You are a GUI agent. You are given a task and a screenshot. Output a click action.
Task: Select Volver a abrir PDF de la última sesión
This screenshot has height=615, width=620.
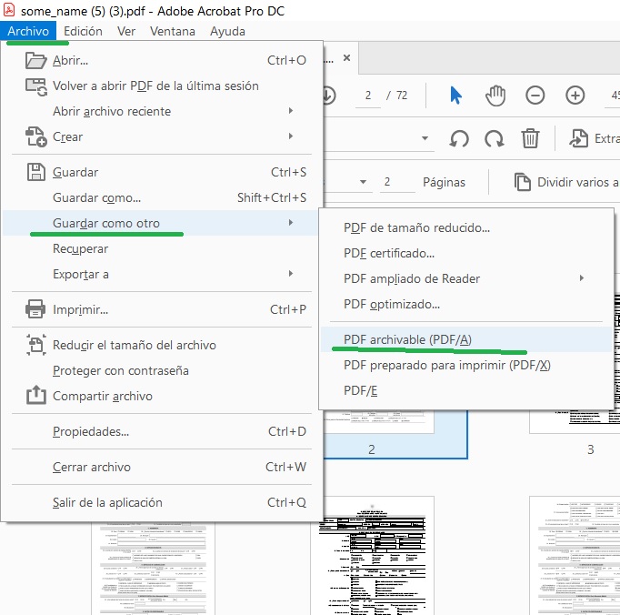click(162, 86)
